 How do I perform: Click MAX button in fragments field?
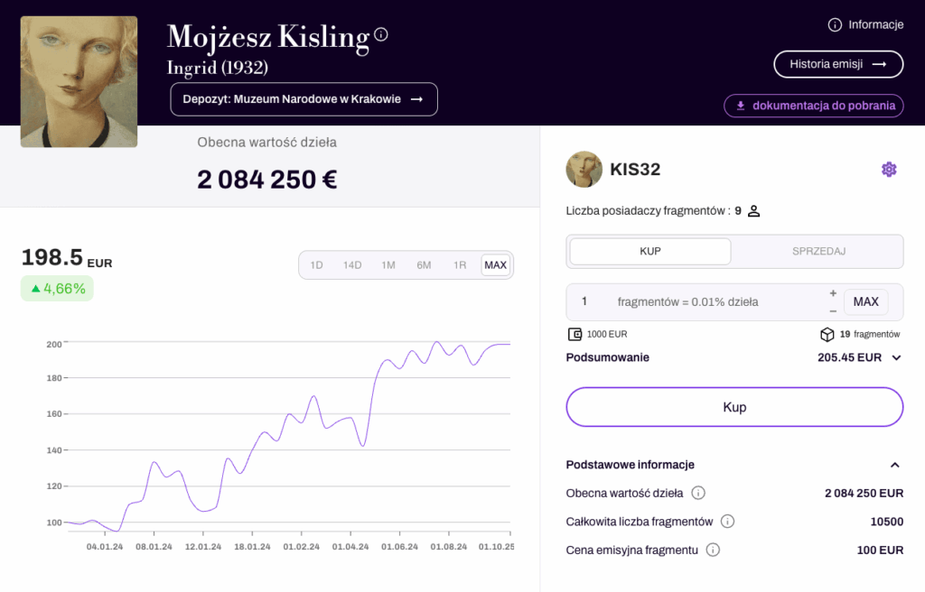click(865, 302)
